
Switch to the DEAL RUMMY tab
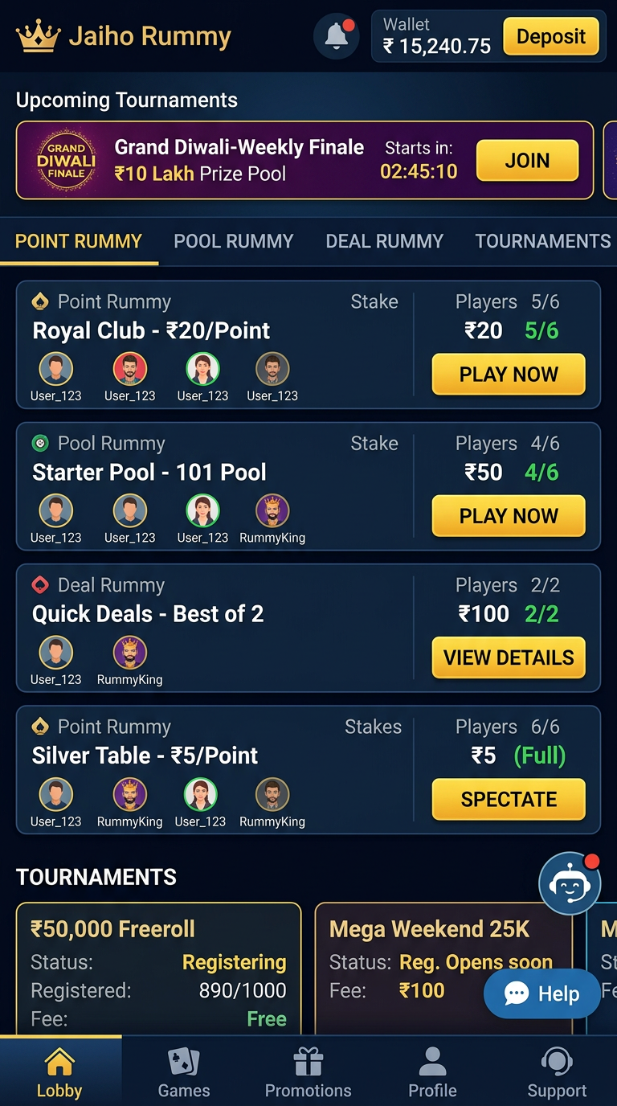[x=384, y=240]
